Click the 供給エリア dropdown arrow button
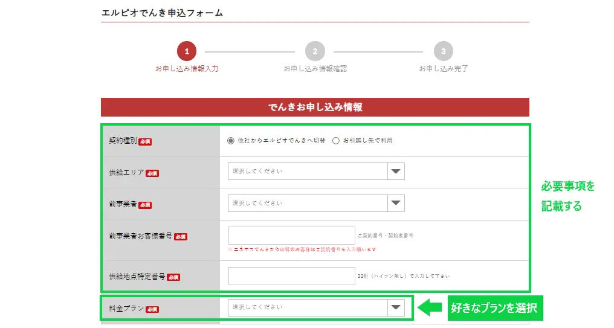This screenshot has width=614, height=328. [396, 172]
